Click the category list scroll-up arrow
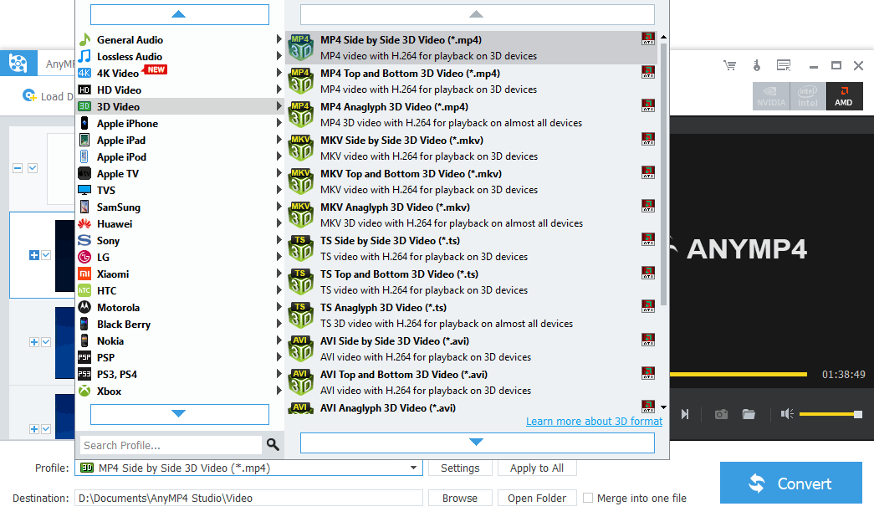 point(180,14)
